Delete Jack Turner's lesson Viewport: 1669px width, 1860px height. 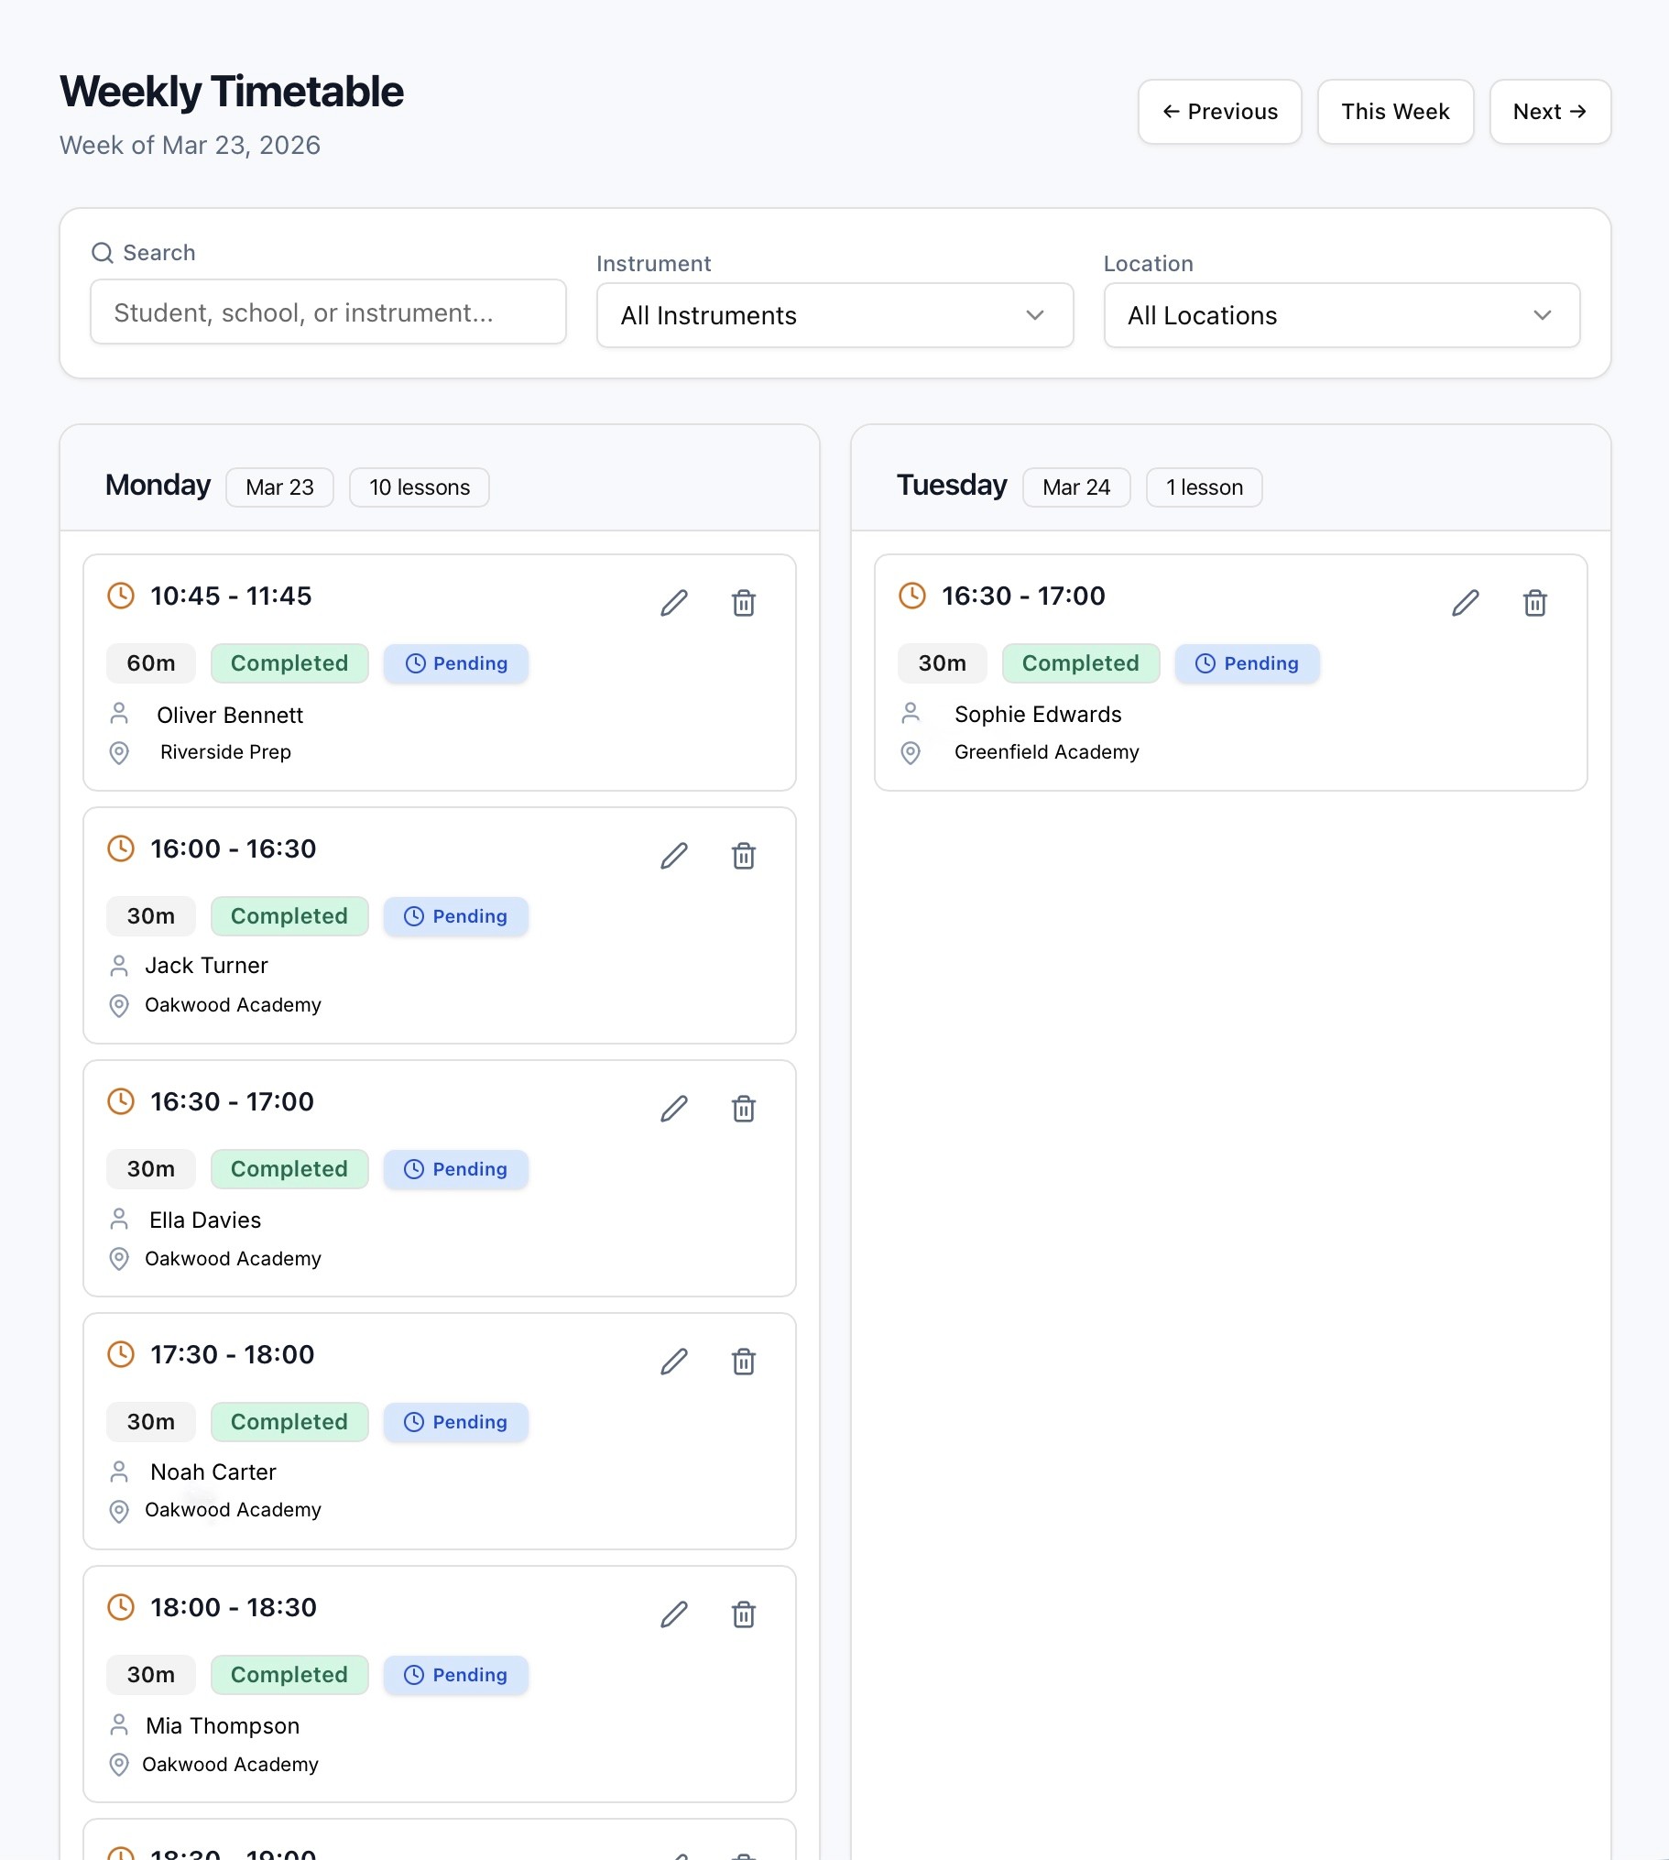click(x=743, y=856)
